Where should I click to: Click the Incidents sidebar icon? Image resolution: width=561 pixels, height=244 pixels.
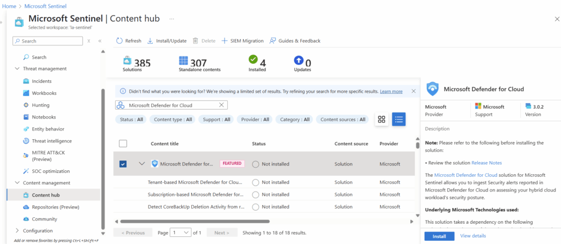(26, 81)
